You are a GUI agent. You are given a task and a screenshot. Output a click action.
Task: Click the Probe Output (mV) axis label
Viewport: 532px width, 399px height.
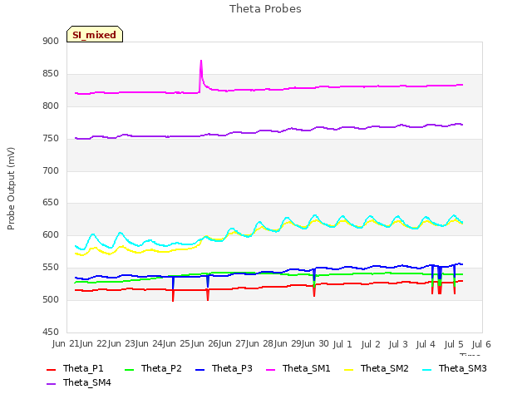click(11, 189)
